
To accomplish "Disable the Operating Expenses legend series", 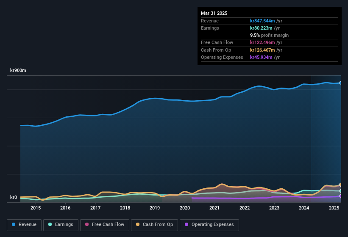I will [x=209, y=225].
